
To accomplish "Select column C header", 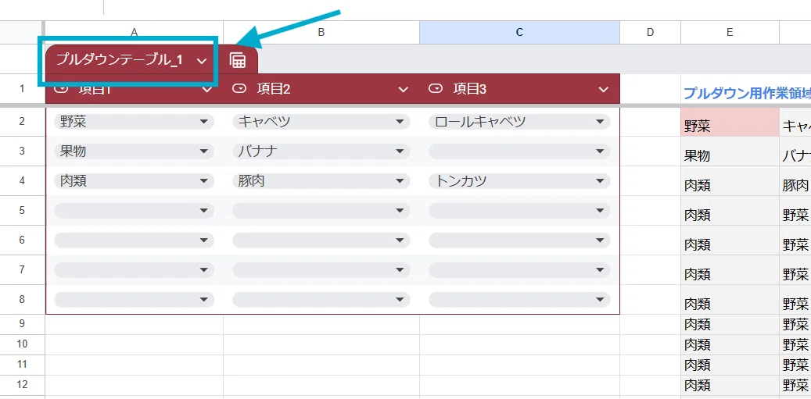I will click(519, 33).
